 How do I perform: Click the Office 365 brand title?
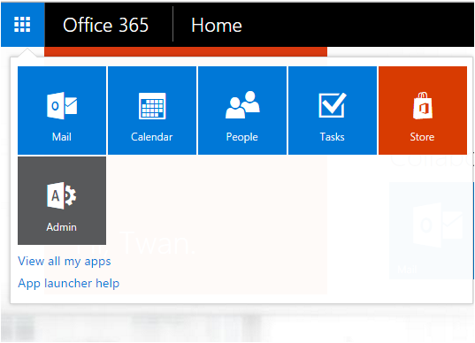click(x=106, y=25)
